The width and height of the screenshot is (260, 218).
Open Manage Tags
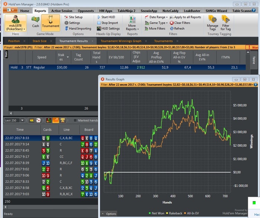pyautogui.click(x=212, y=23)
